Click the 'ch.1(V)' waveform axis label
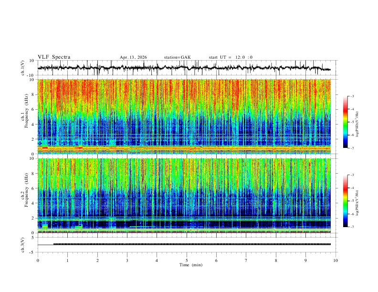 23,68
